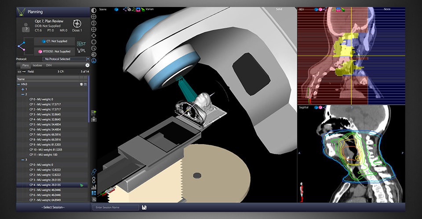
Task: Click the chain link views icon
Action: [x=94, y=172]
